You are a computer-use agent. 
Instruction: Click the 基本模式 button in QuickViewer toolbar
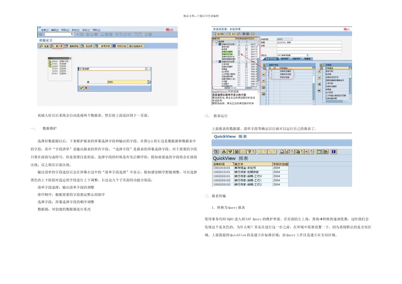(x=220, y=34)
